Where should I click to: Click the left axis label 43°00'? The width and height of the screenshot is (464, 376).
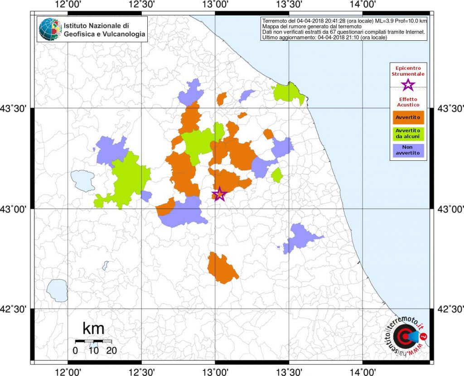pos(14,209)
